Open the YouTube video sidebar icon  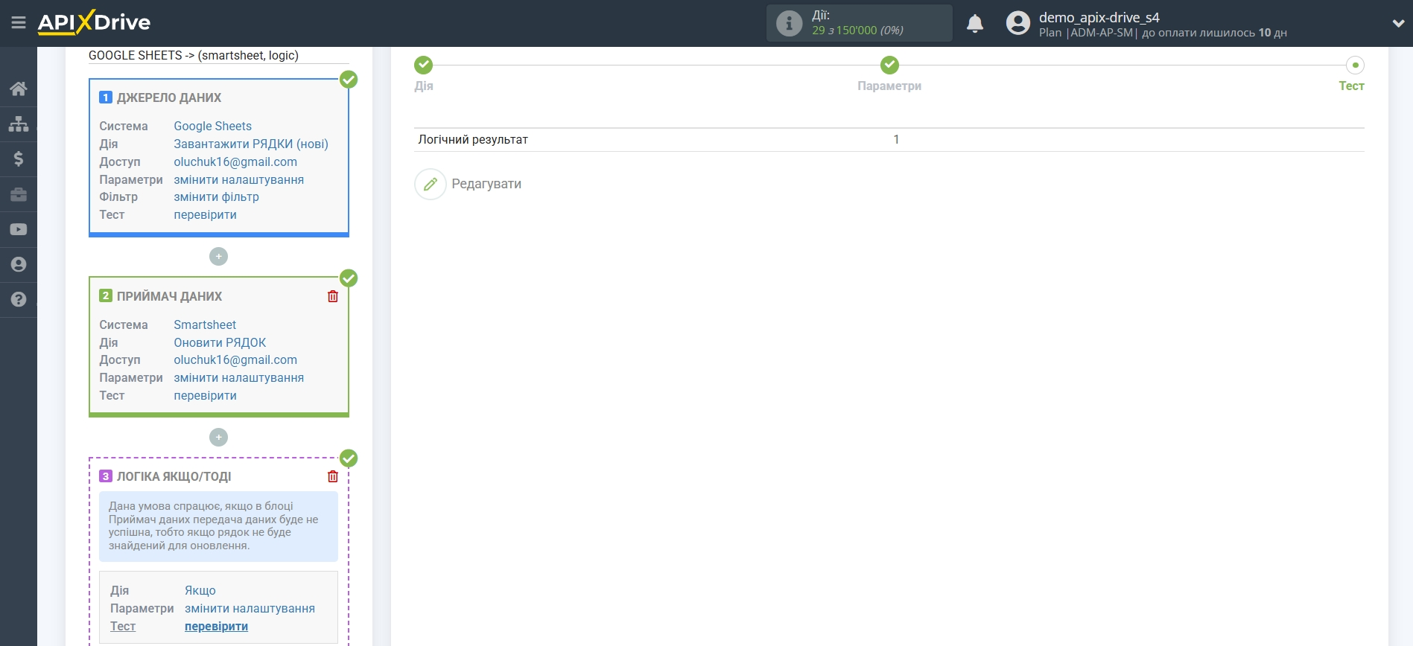19,229
